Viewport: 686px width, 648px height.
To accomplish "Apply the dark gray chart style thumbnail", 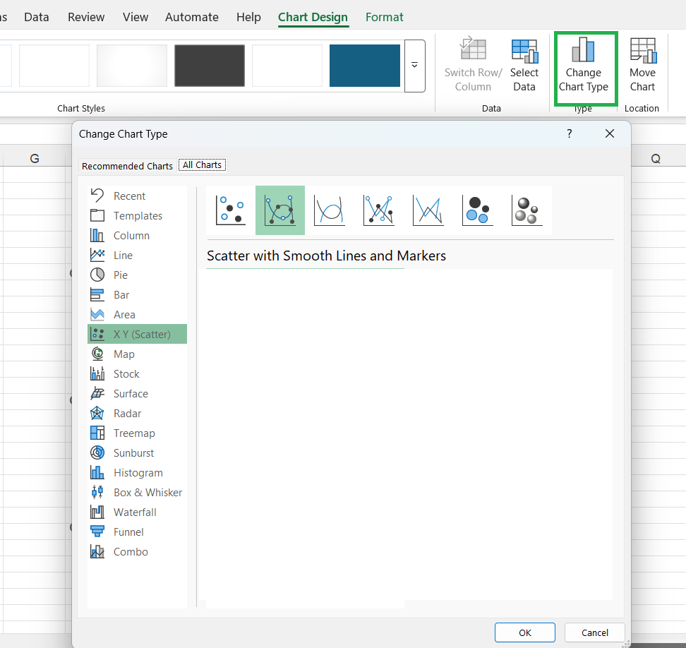I will 210,66.
